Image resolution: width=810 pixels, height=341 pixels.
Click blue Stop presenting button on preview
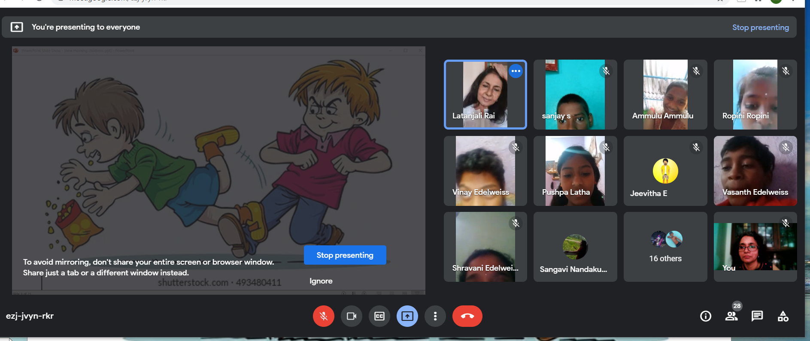point(345,255)
